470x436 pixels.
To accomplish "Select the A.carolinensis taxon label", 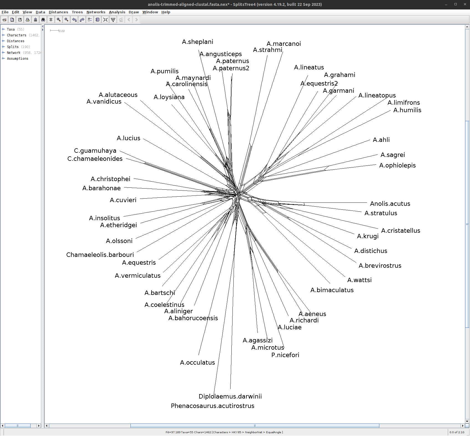I will click(186, 84).
